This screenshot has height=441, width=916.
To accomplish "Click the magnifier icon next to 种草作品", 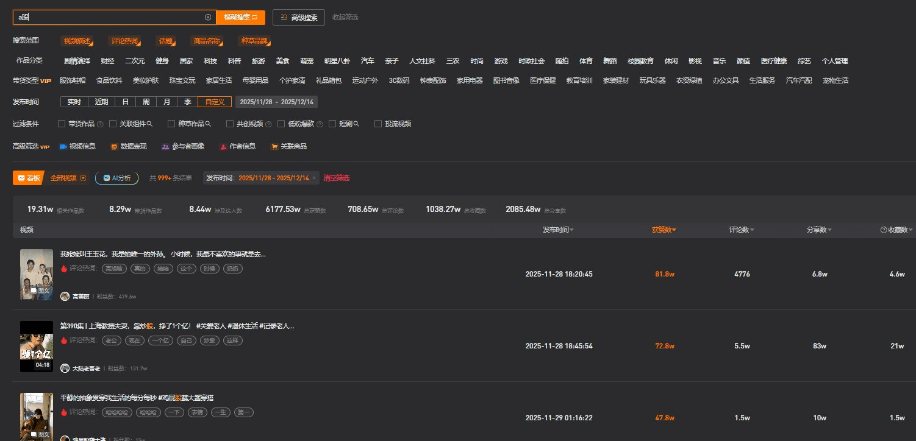I will 208,124.
